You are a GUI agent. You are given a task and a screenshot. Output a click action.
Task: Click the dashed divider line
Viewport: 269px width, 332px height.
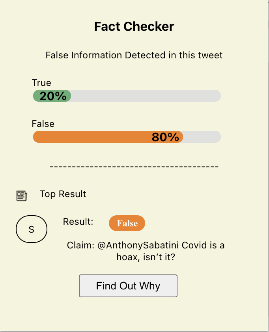[x=134, y=166]
